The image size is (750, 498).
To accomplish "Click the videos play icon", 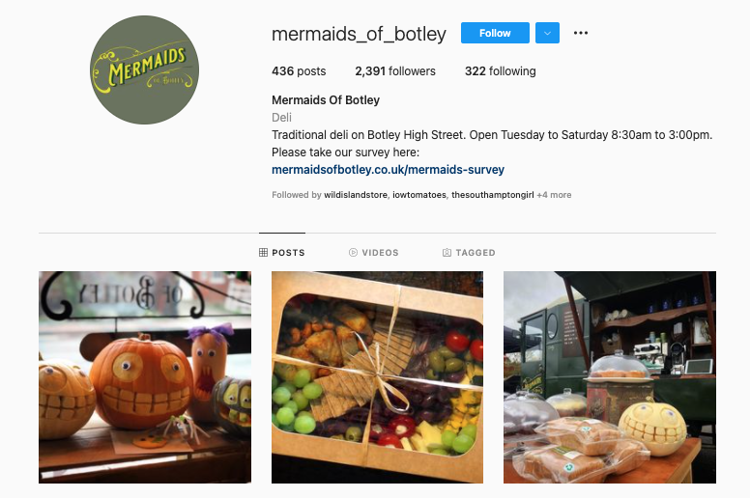I will (353, 253).
